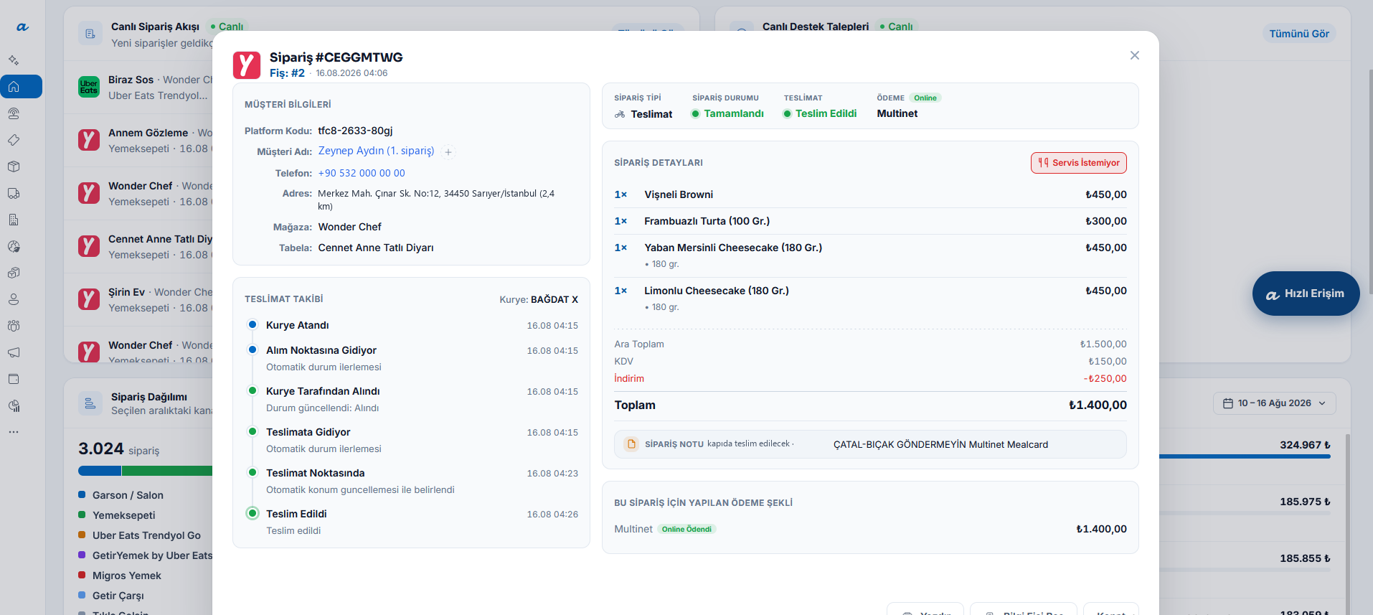Open the globe sidebar icon

coord(14,246)
